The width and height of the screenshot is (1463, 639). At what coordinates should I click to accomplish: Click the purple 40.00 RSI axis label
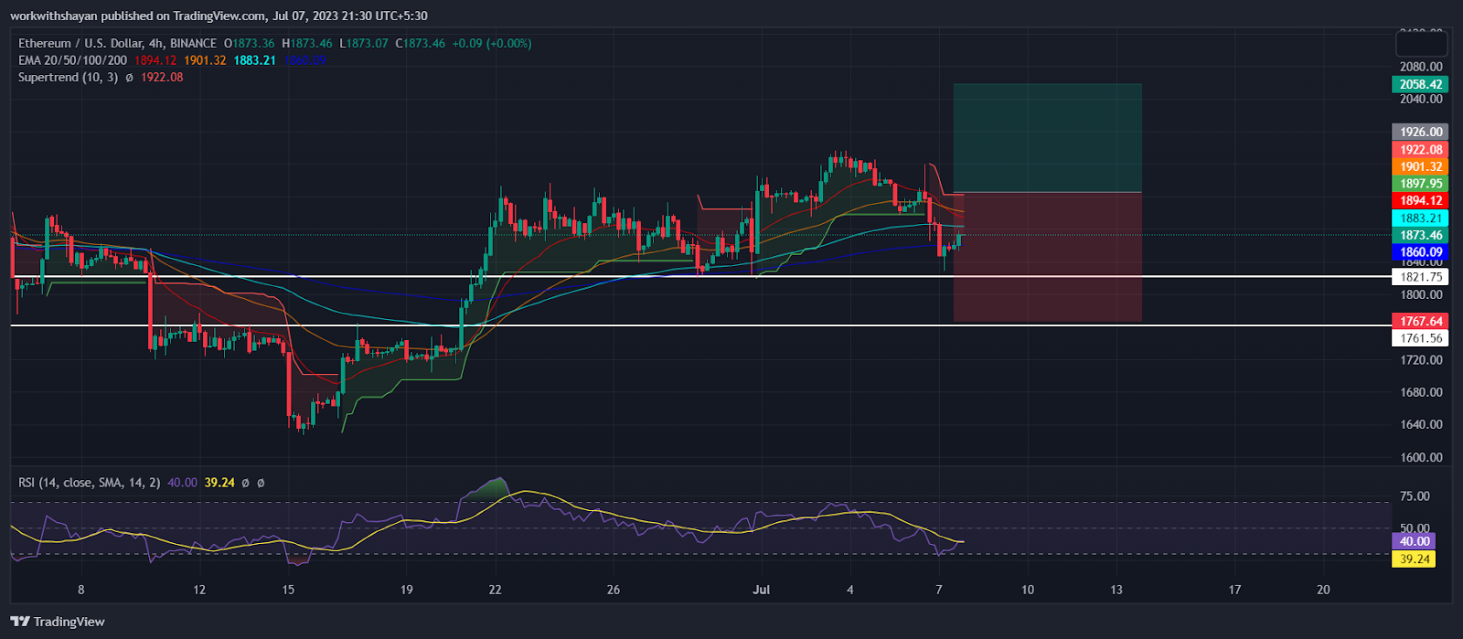(x=1414, y=541)
